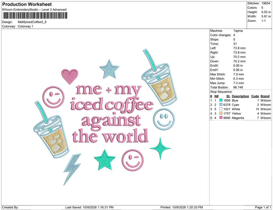Viewport: 273px width, 210px height.
Task: Select stitch count value '19854'
Action: (266, 3)
